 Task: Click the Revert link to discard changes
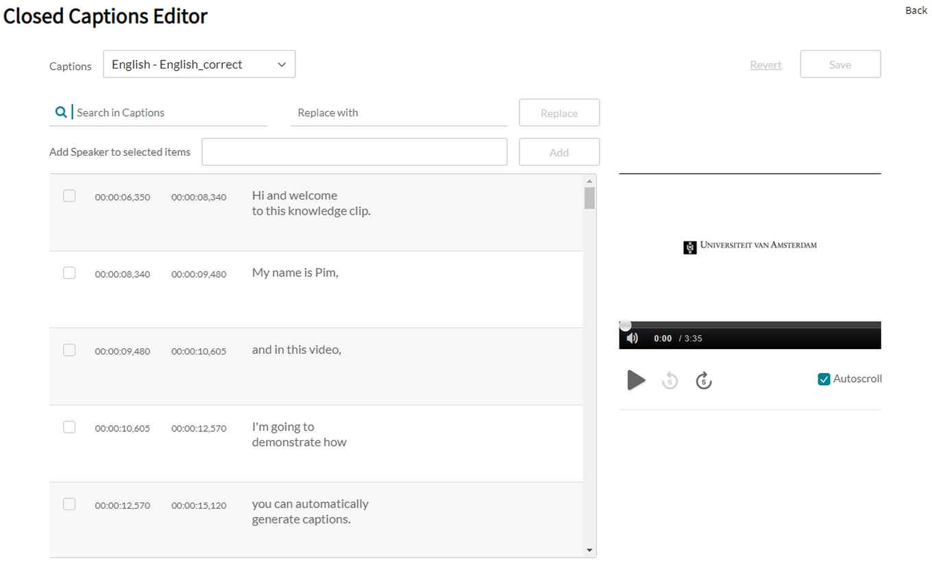point(765,64)
